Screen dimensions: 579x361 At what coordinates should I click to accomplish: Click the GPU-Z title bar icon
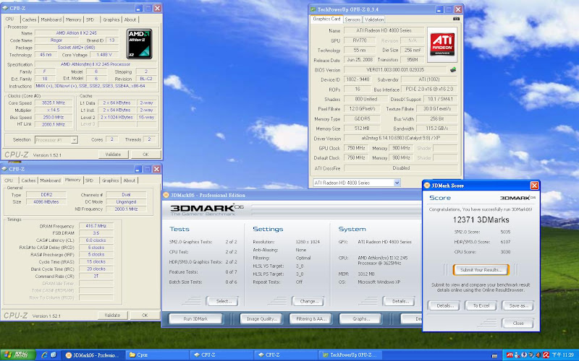click(x=313, y=9)
